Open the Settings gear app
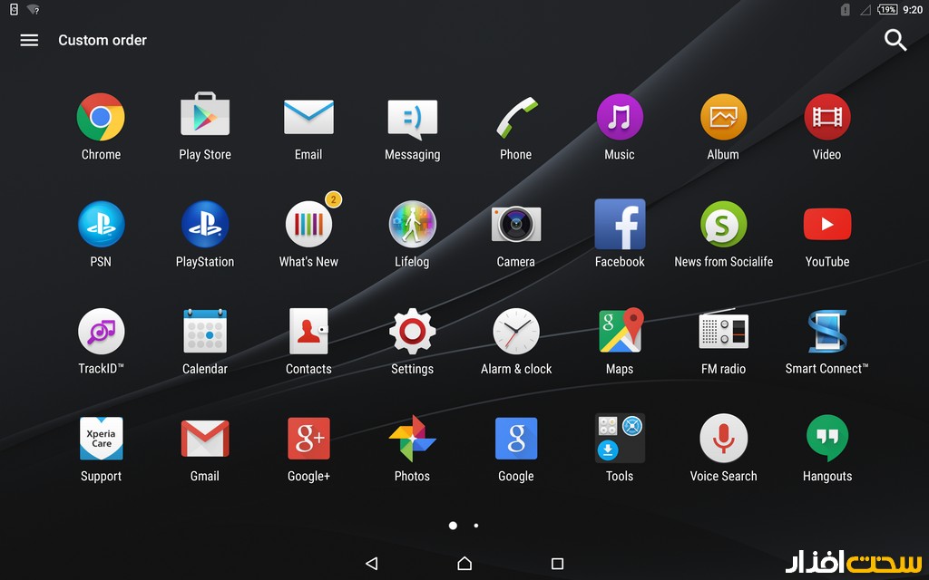Viewport: 929px width, 580px height. pos(413,332)
